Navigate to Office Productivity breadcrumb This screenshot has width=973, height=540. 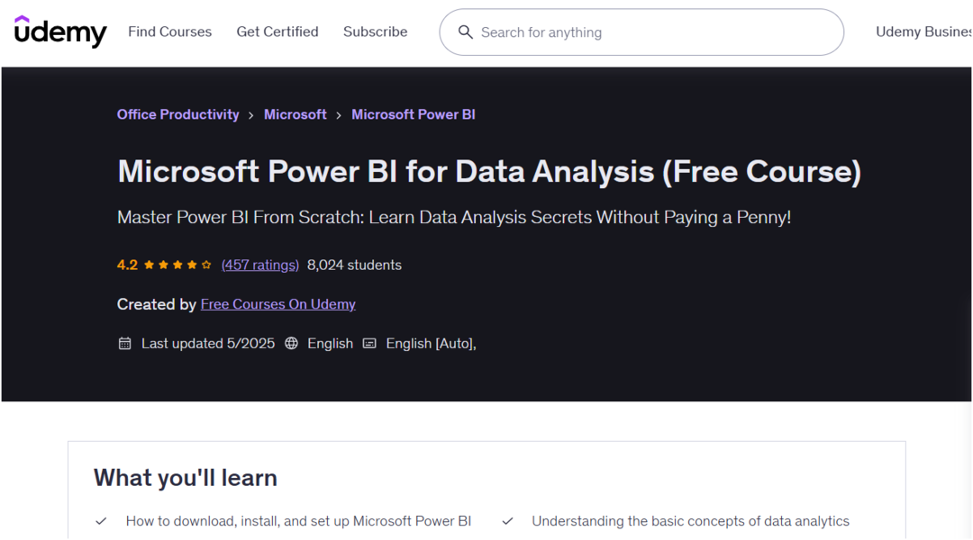pos(177,114)
